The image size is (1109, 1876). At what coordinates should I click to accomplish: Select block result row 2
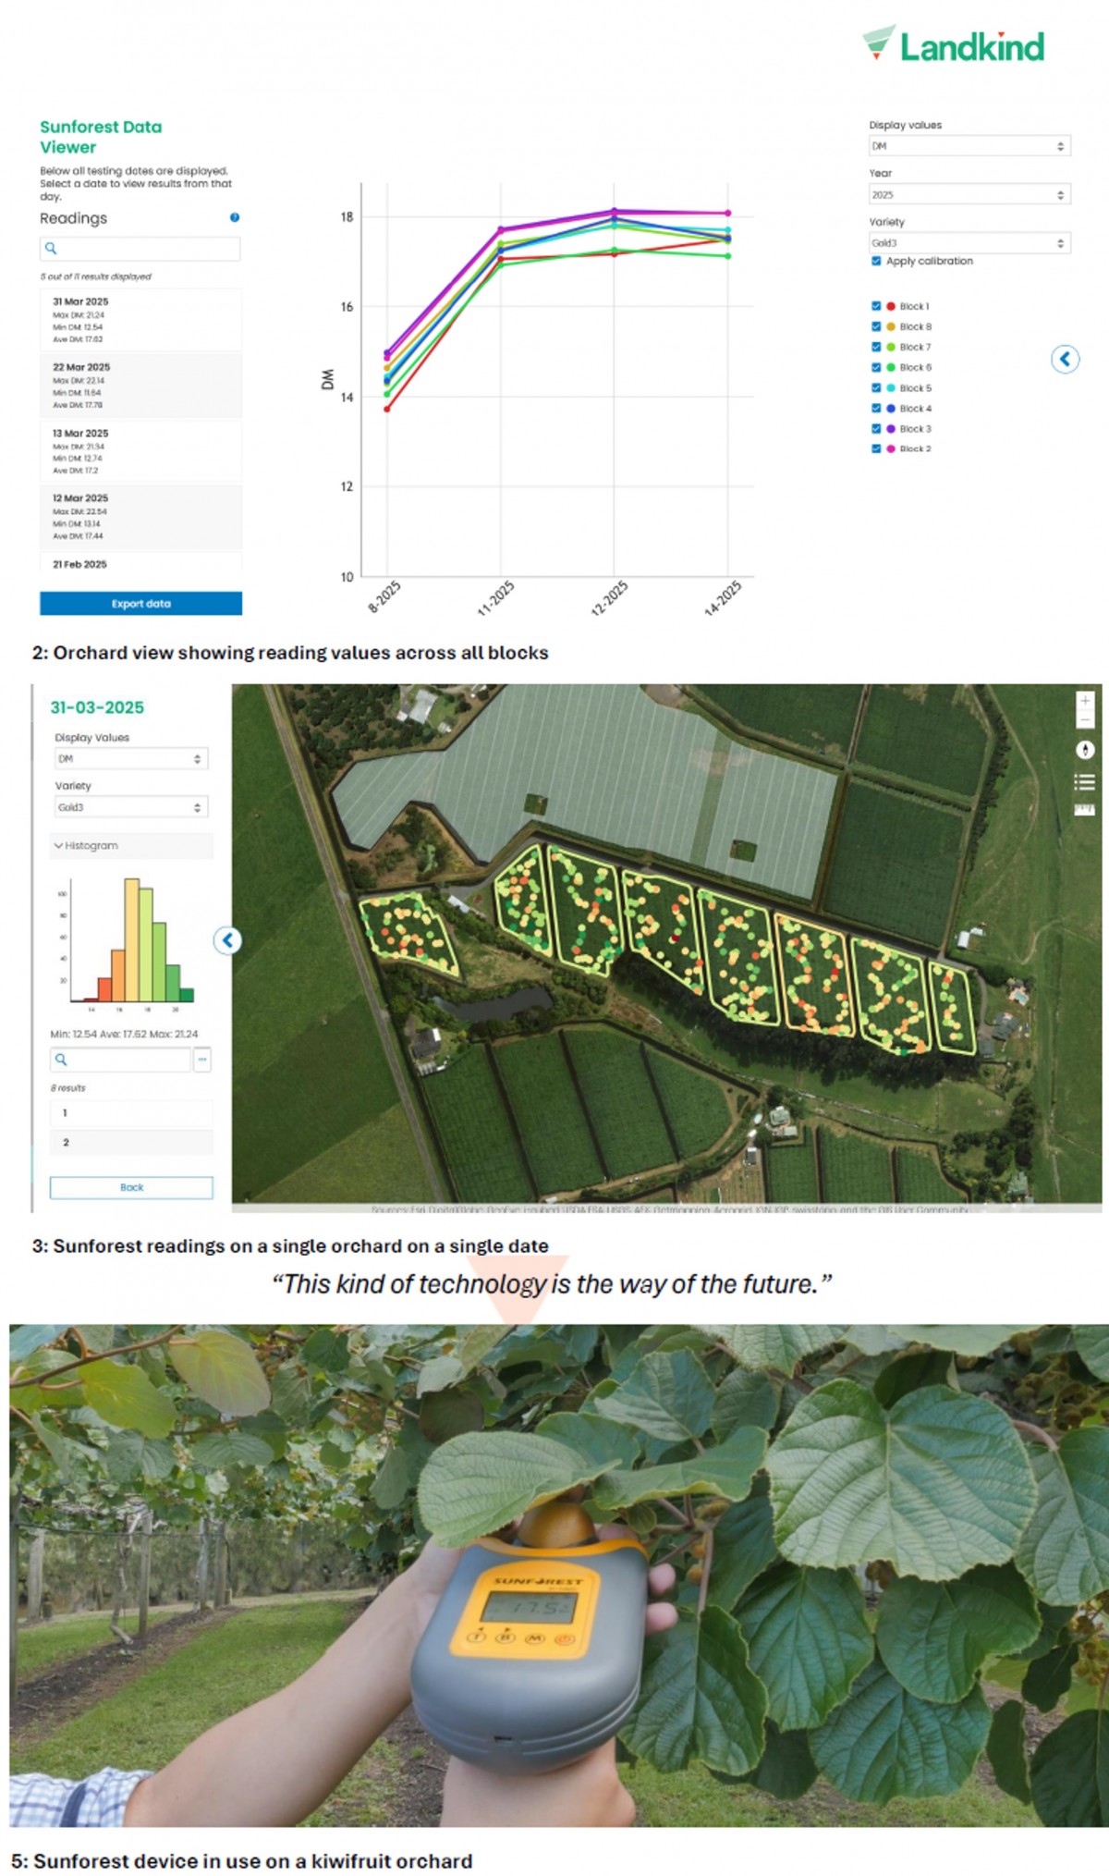pyautogui.click(x=131, y=1143)
